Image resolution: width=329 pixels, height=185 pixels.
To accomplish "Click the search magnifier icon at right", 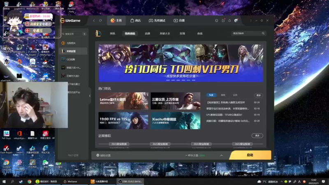I will (x=263, y=33).
